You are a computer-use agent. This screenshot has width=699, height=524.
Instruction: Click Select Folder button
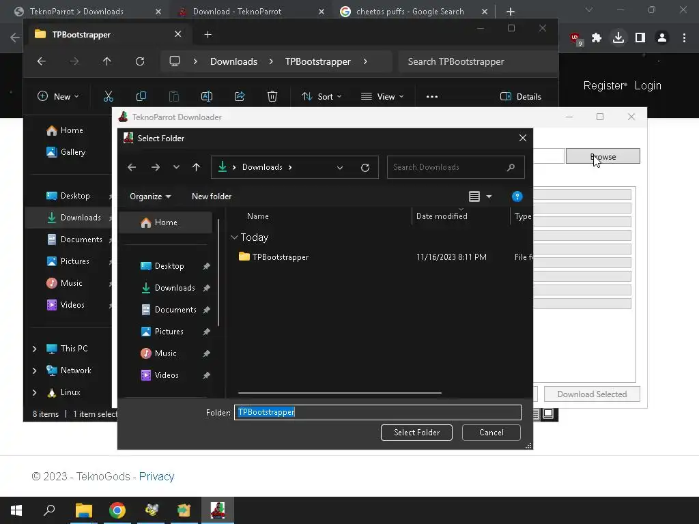[416, 432]
